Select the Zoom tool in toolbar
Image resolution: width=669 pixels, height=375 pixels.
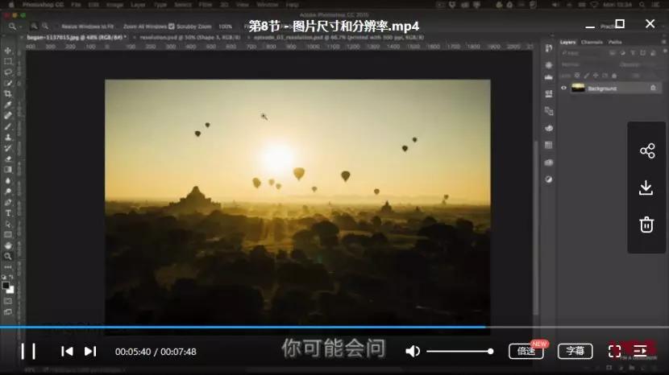(x=8, y=257)
